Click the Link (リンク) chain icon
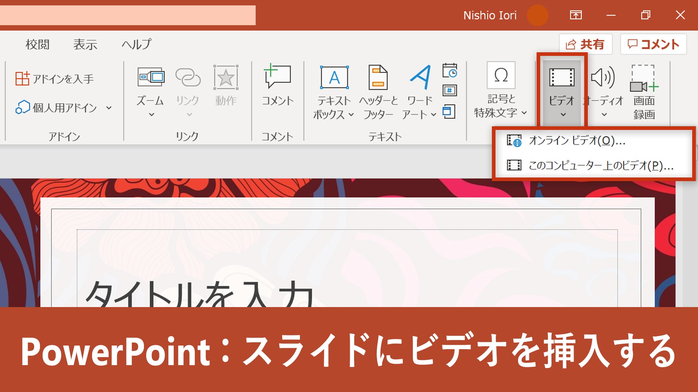The height and width of the screenshot is (392, 698). 188,77
